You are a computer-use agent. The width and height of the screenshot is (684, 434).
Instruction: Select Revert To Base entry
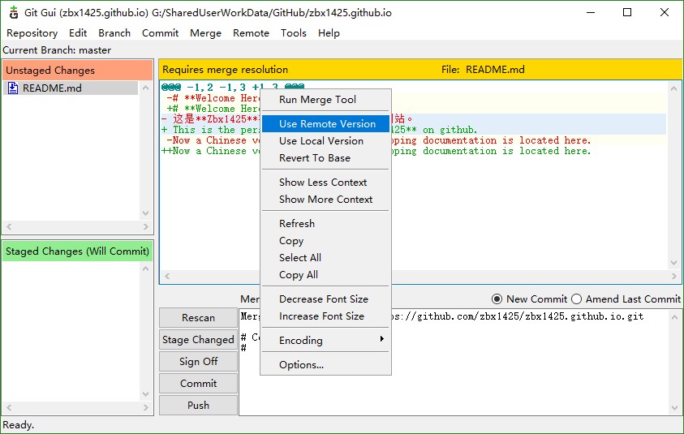pos(325,158)
